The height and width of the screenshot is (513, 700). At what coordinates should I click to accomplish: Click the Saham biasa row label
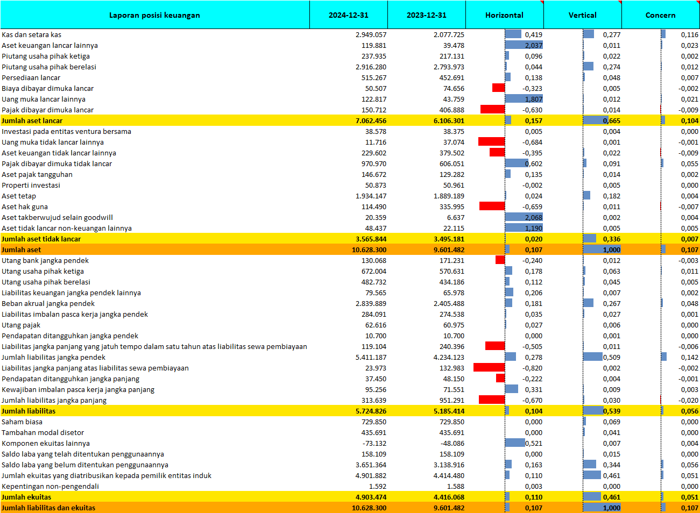tap(22, 422)
